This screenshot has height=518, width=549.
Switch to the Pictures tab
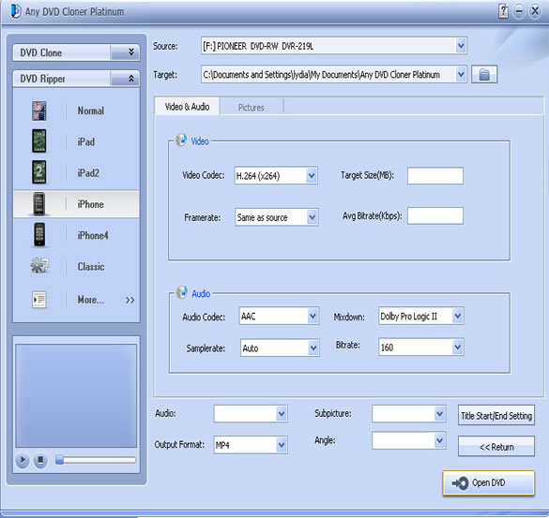click(x=252, y=108)
